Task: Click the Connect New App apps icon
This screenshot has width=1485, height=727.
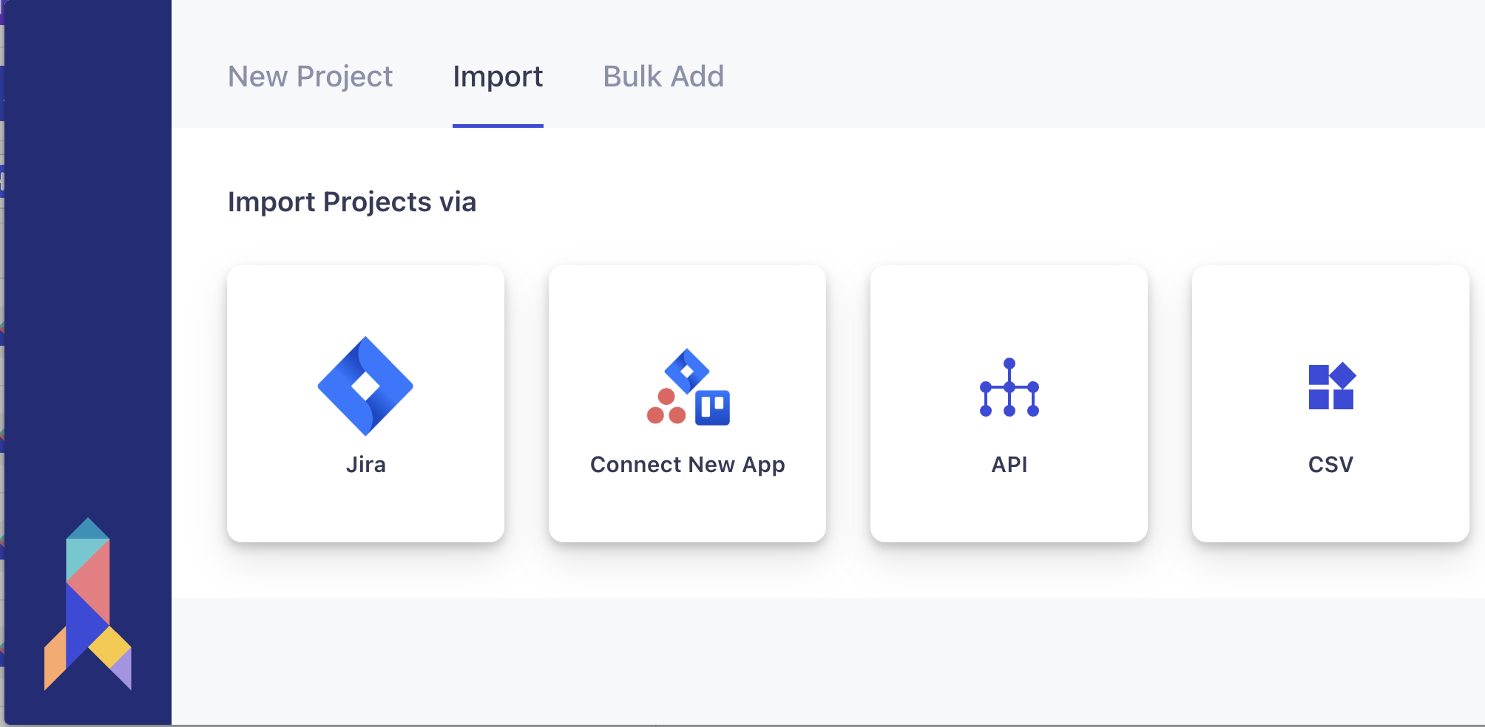Action: coord(688,386)
